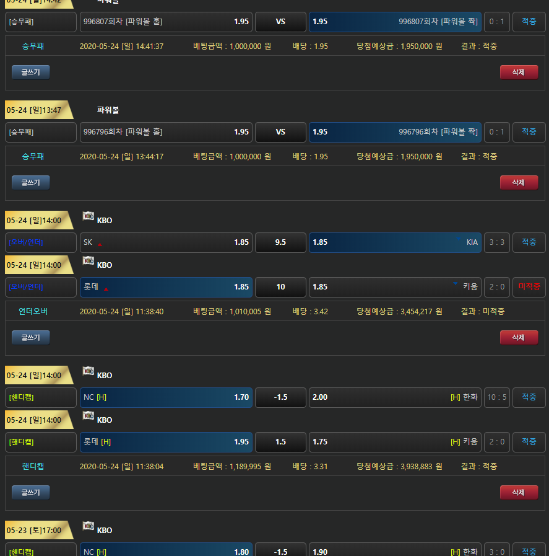Delete the 핸디캡 bet placed at 11:38:04
This screenshot has width=549, height=556.
click(x=519, y=493)
